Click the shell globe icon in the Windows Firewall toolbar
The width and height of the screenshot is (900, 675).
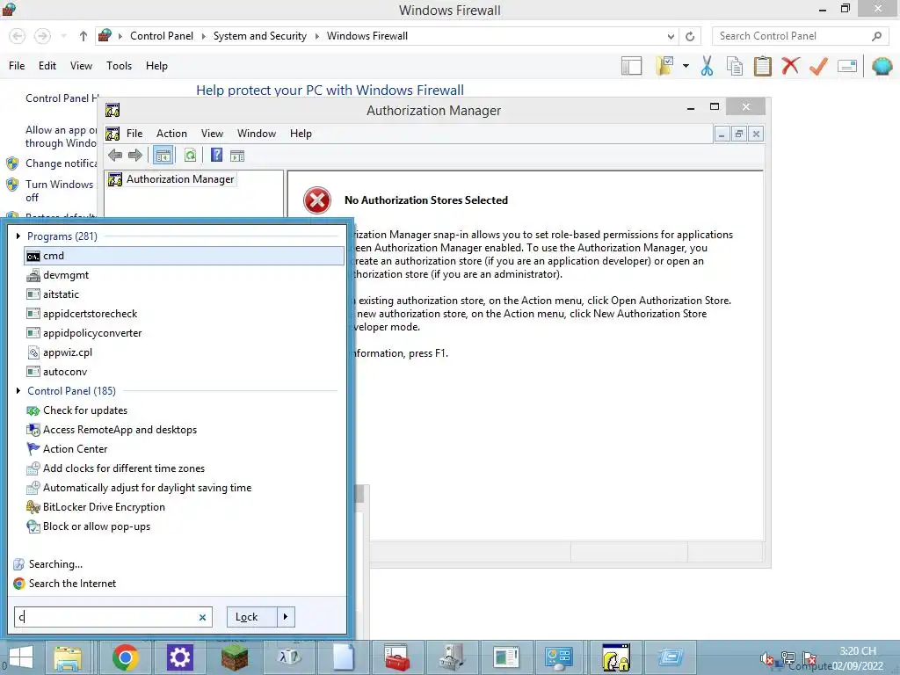pos(882,66)
